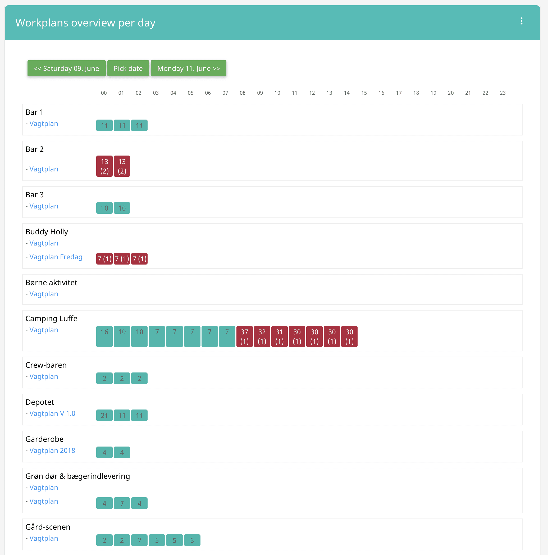Open Depotet Vagtplan V 1.0 link

[x=52, y=413]
